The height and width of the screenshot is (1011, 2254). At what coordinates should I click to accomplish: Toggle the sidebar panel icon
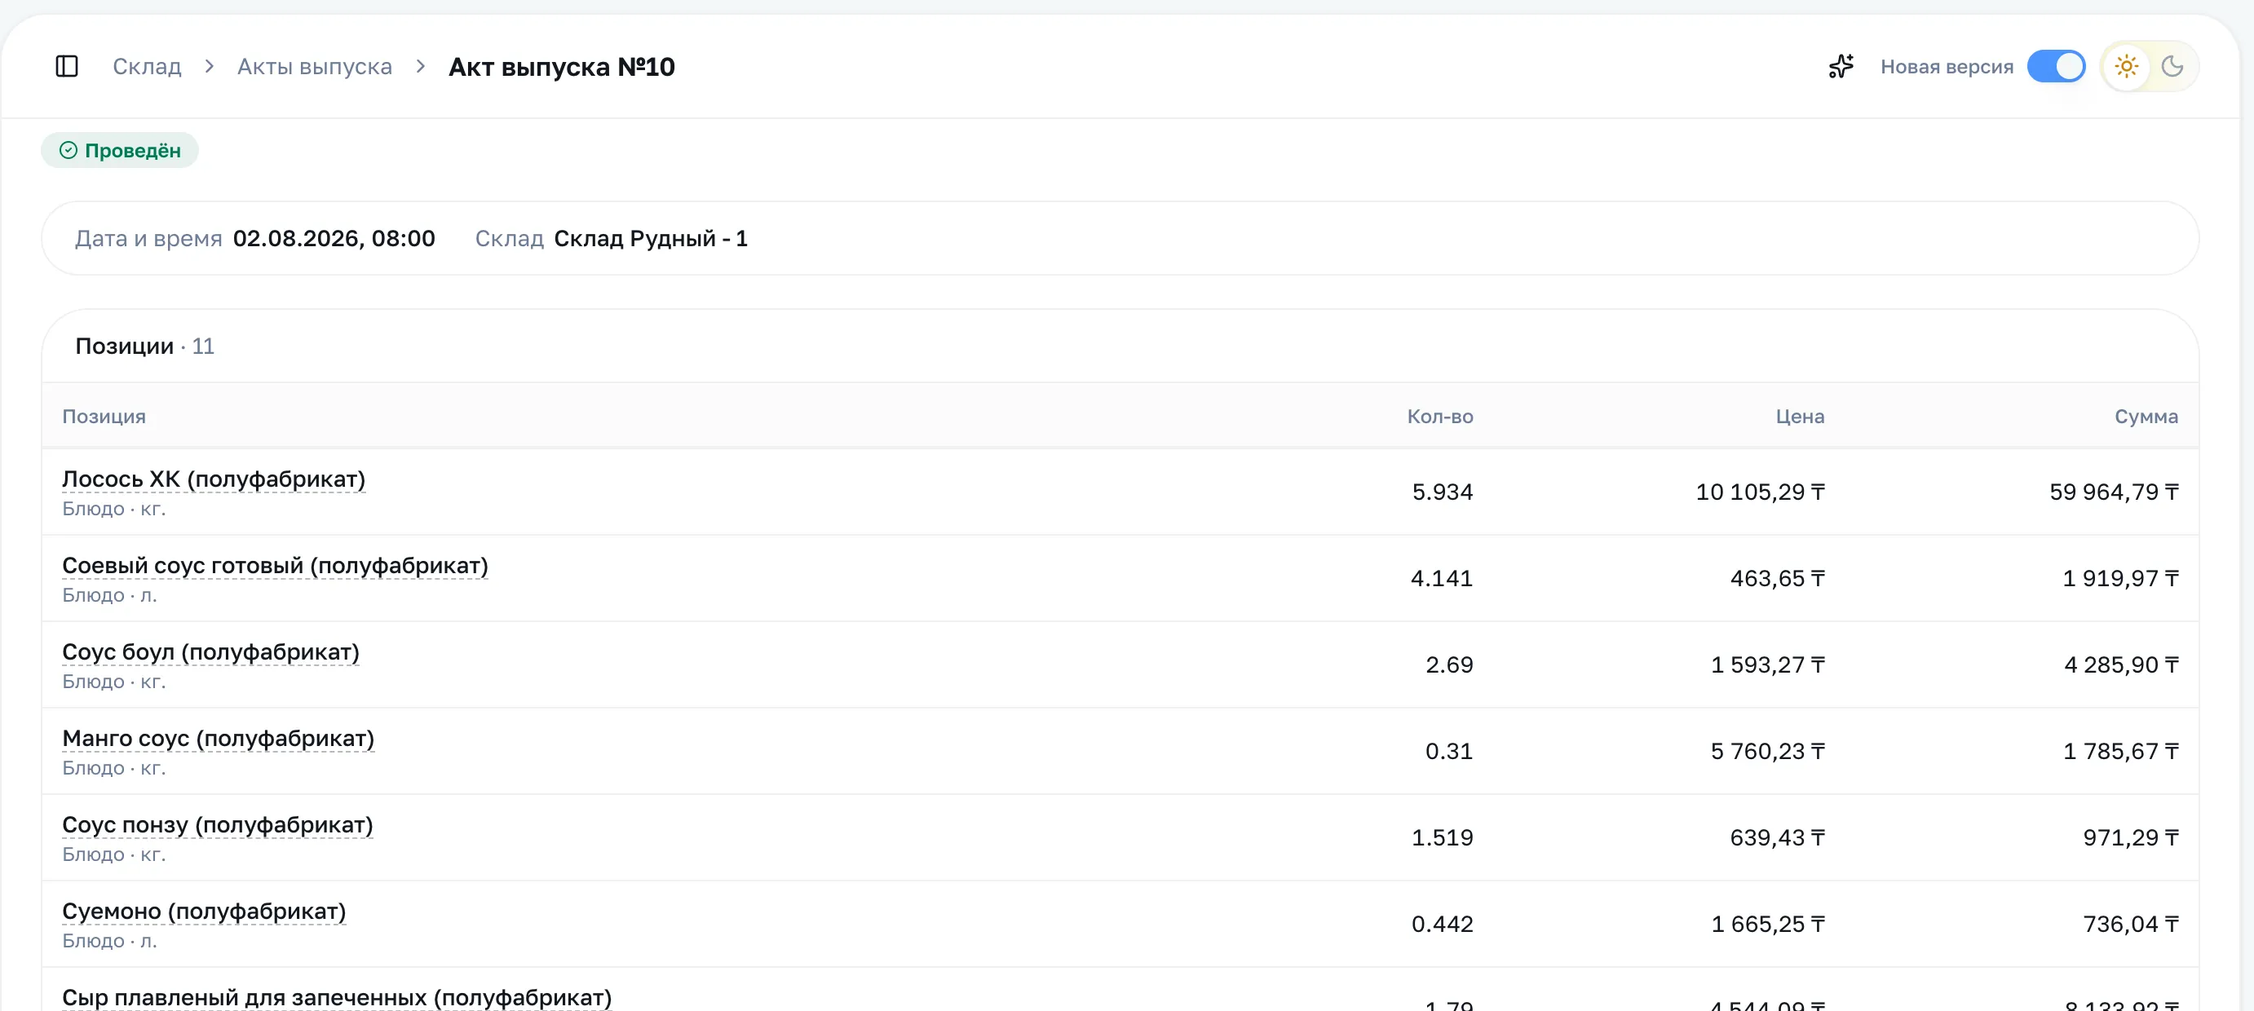68,67
